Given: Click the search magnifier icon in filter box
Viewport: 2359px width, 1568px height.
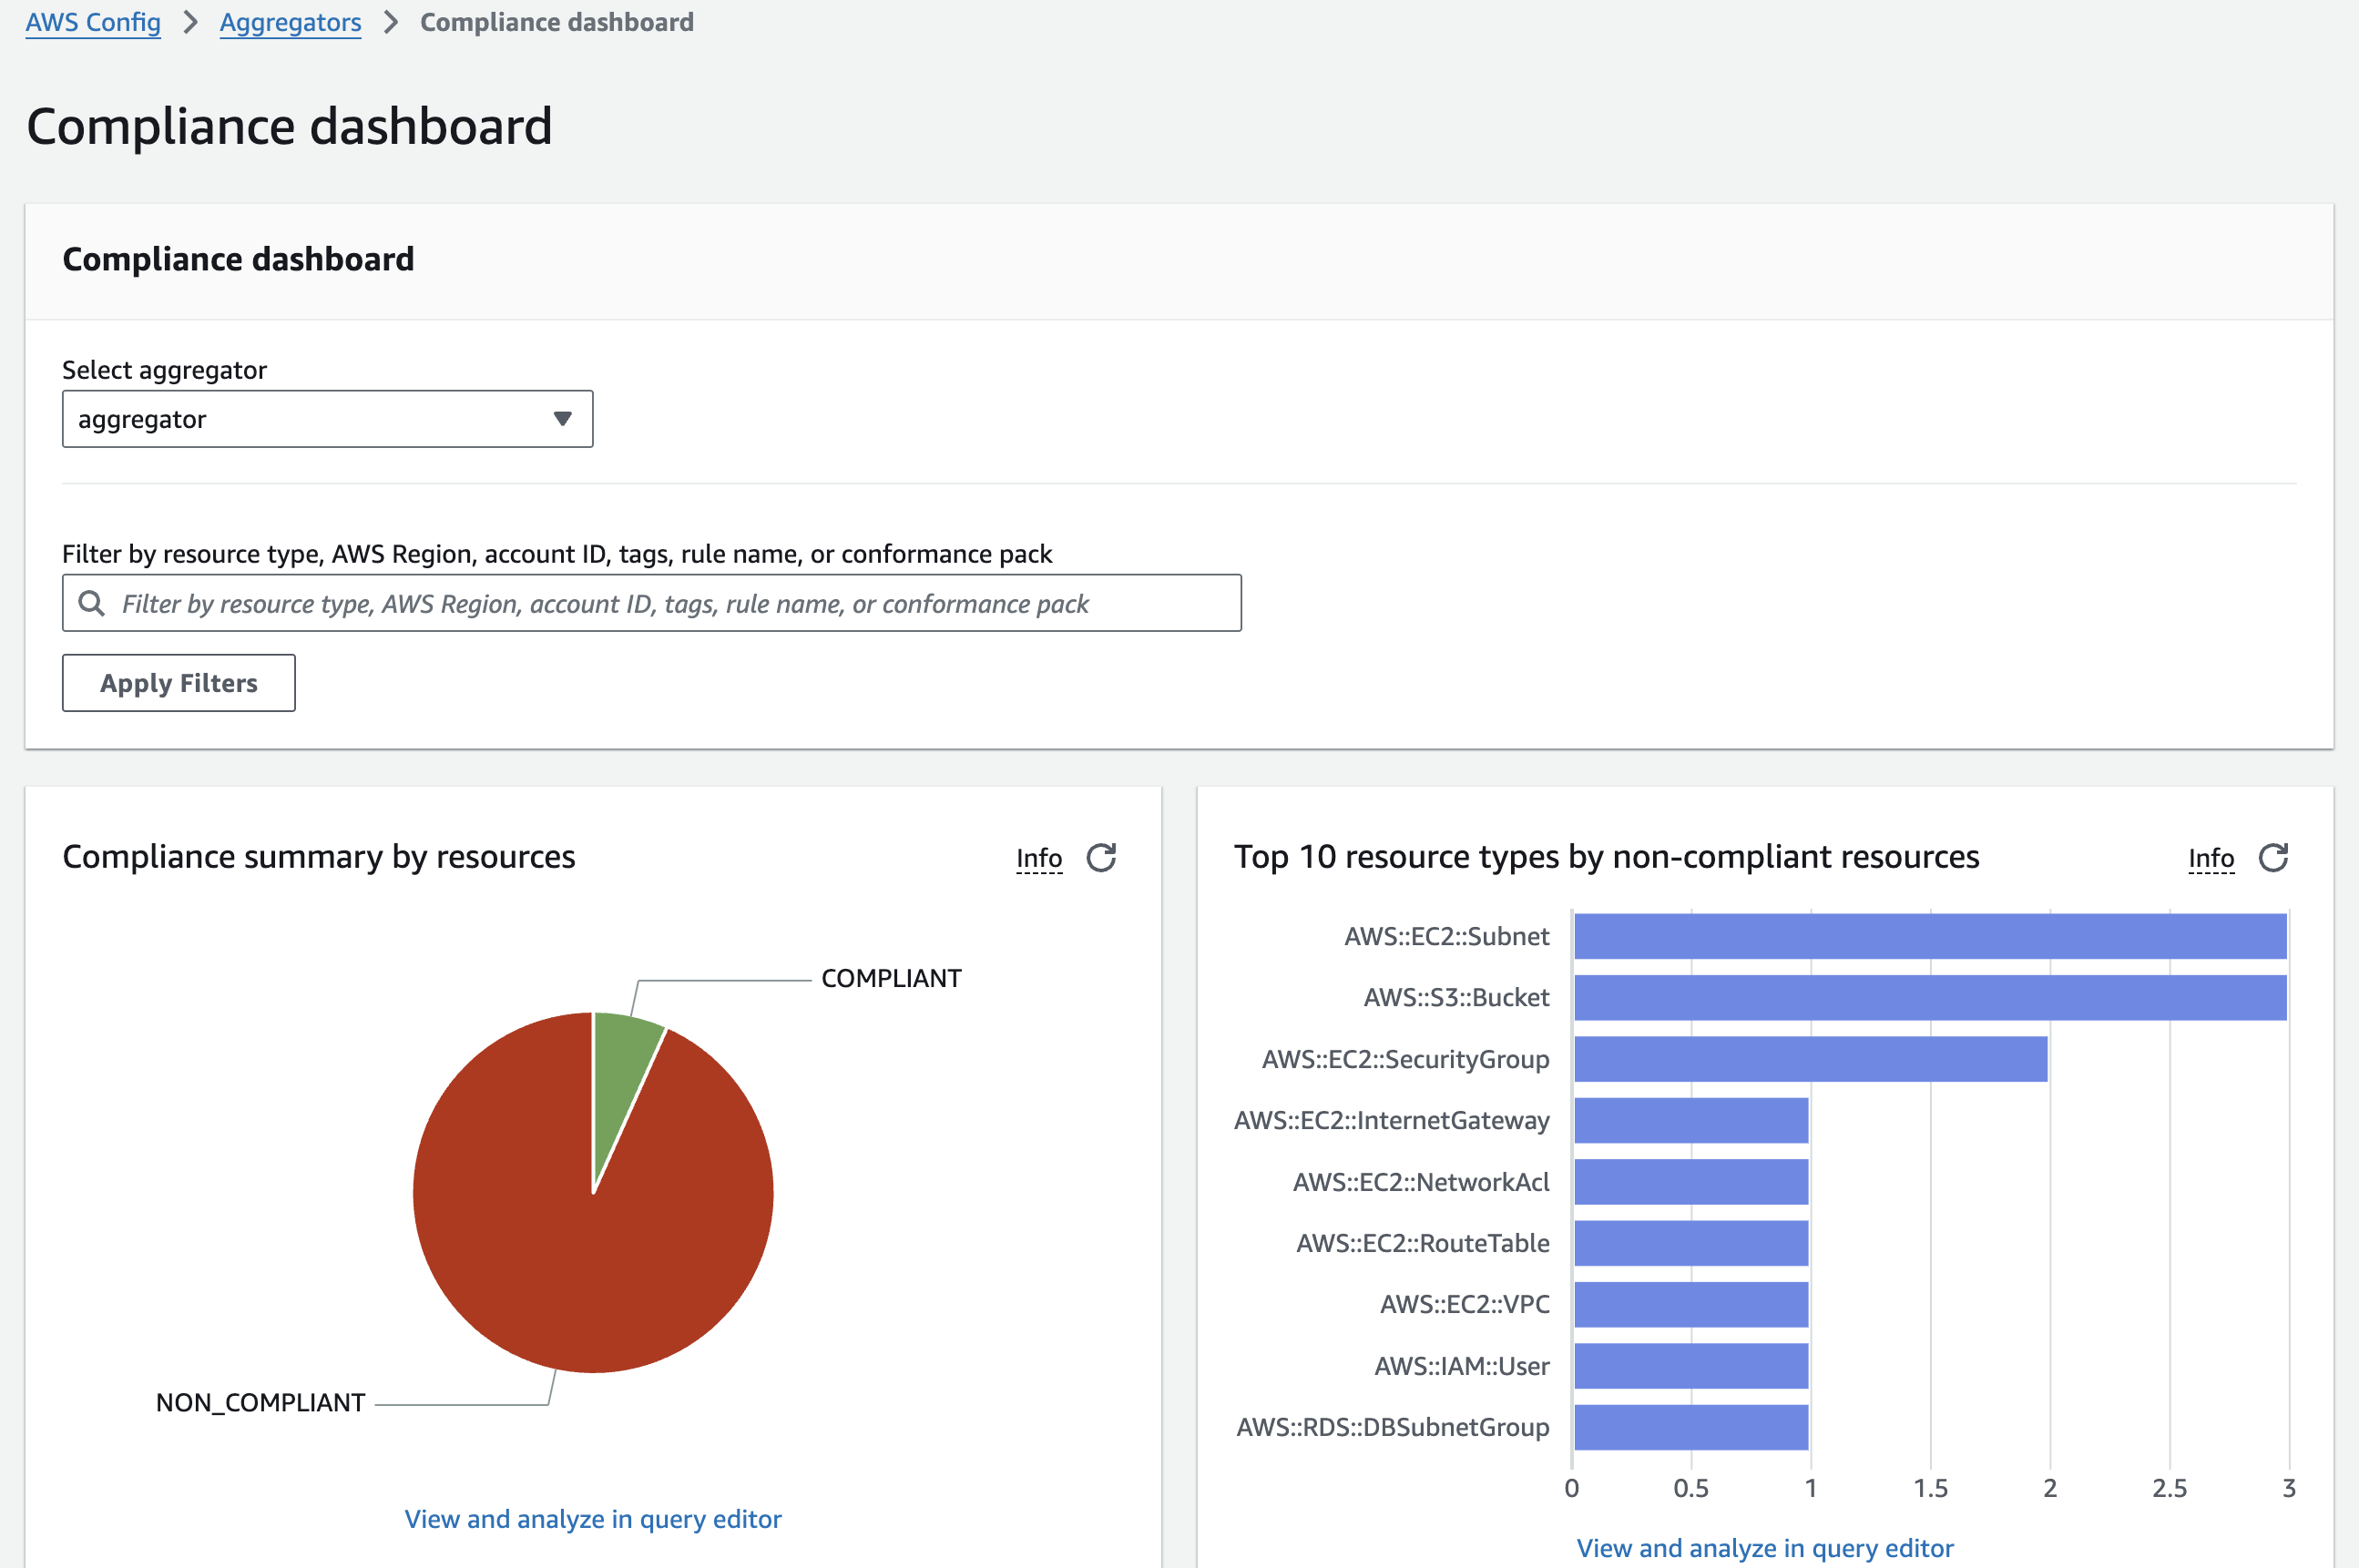Looking at the screenshot, I should click(x=91, y=603).
